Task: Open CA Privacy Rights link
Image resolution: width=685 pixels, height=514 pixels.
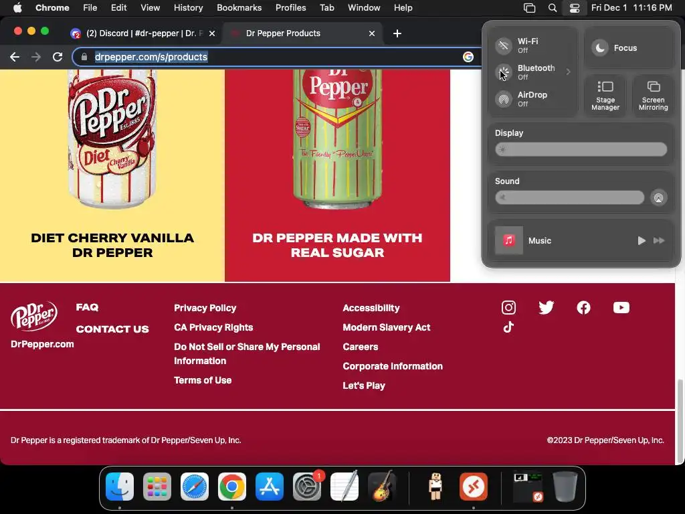Action: point(213,327)
